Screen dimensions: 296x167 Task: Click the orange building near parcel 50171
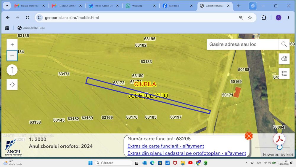(x=237, y=92)
